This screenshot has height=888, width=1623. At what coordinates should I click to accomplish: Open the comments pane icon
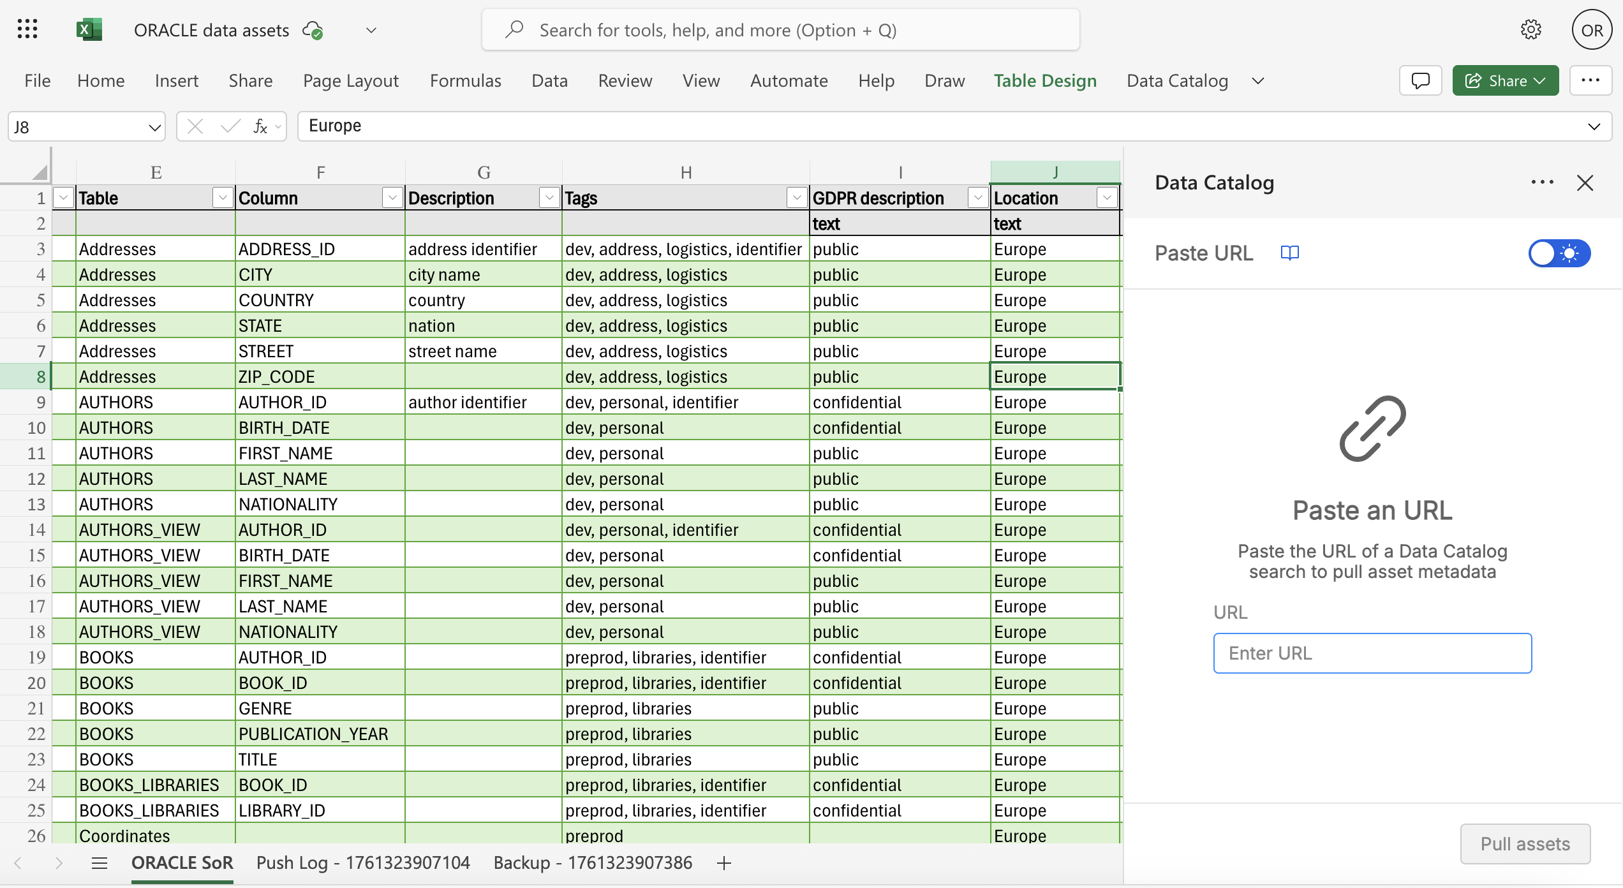pos(1420,81)
